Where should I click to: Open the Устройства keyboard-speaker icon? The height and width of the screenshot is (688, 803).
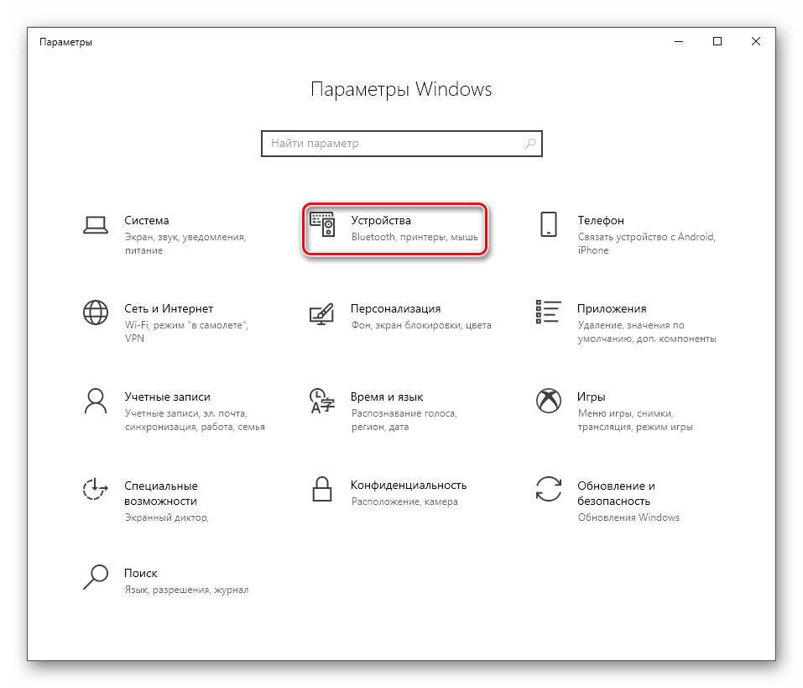[x=322, y=224]
